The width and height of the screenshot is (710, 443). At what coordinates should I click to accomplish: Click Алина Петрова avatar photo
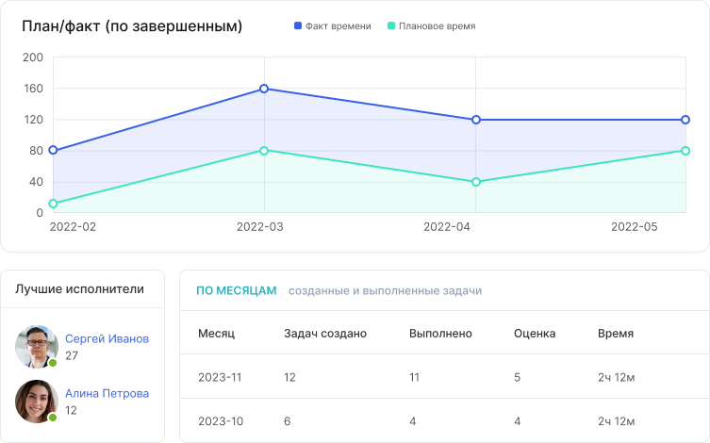point(36,402)
